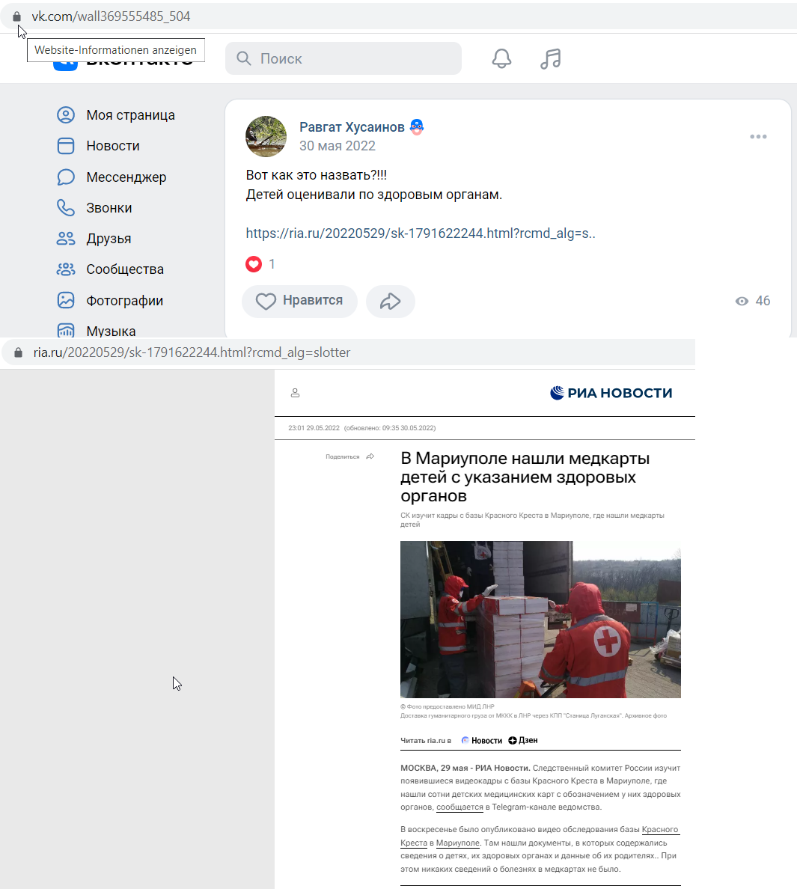Click the photo caption Фото предоставлено МИД ЛНР
The width and height of the screenshot is (797, 889).
coord(448,706)
